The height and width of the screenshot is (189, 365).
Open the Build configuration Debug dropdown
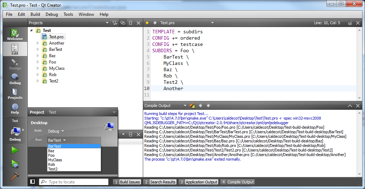click(56, 131)
